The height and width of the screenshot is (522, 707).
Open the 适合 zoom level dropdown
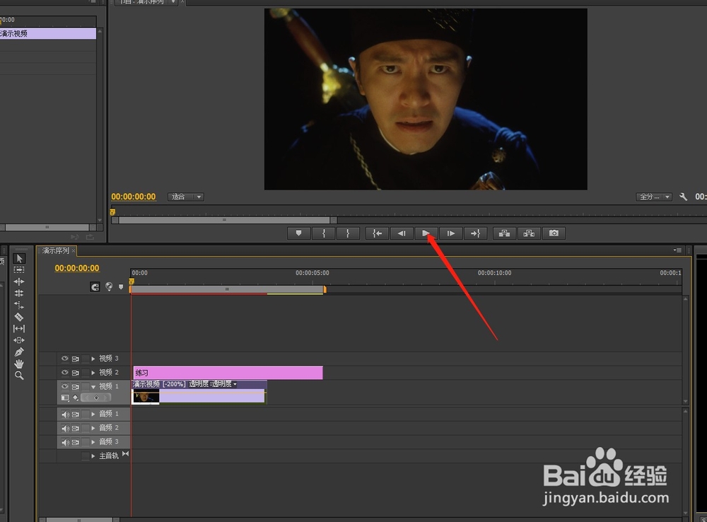[186, 197]
